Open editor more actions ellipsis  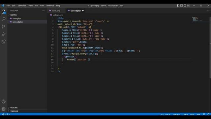tap(208, 11)
